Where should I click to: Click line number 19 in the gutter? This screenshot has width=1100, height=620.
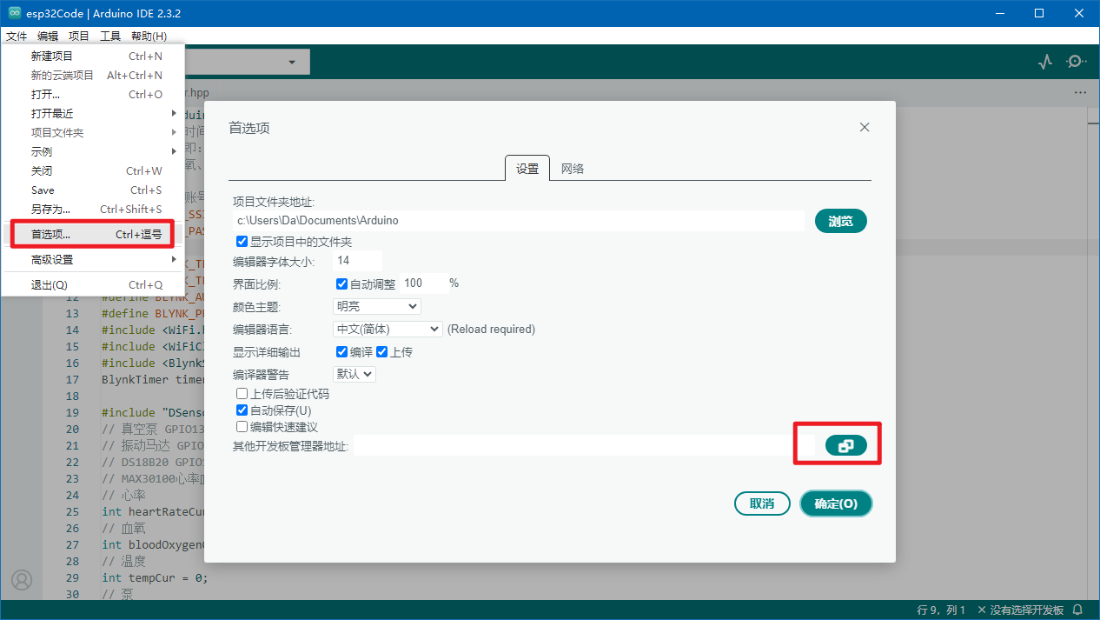point(72,412)
